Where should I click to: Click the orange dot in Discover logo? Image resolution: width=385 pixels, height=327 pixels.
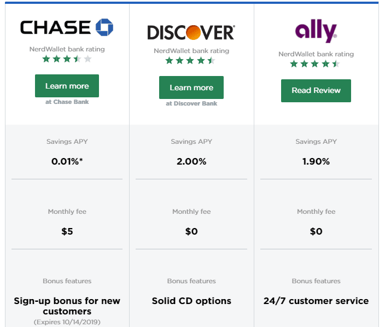[194, 32]
